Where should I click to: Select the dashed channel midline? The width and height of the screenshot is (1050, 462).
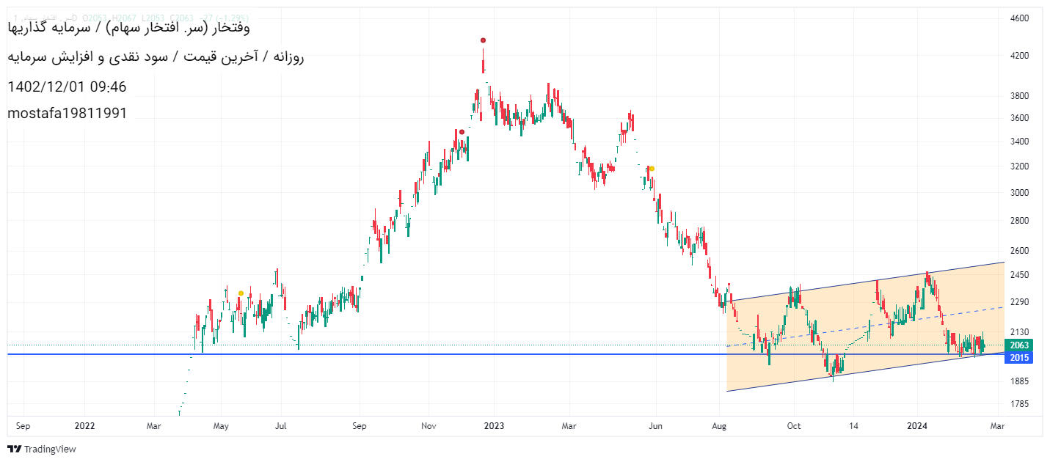pos(866,326)
